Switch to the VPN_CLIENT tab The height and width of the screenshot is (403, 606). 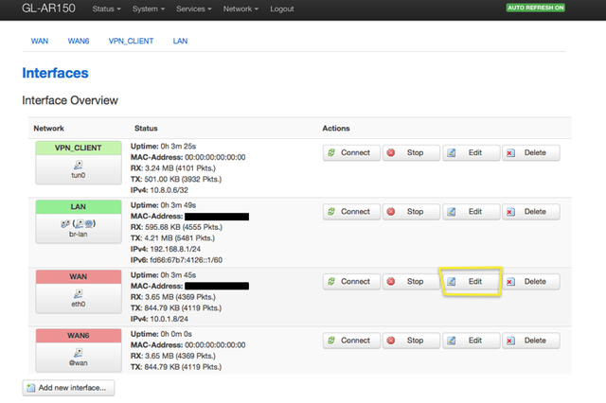point(131,41)
